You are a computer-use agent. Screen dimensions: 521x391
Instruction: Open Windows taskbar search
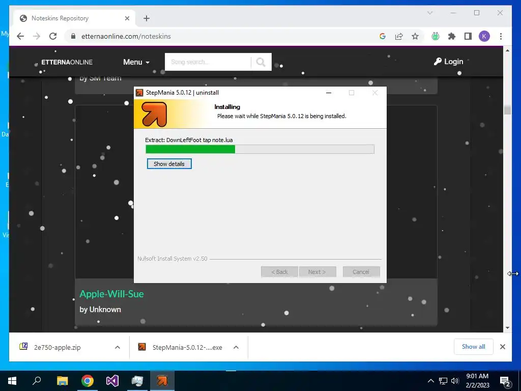37,381
